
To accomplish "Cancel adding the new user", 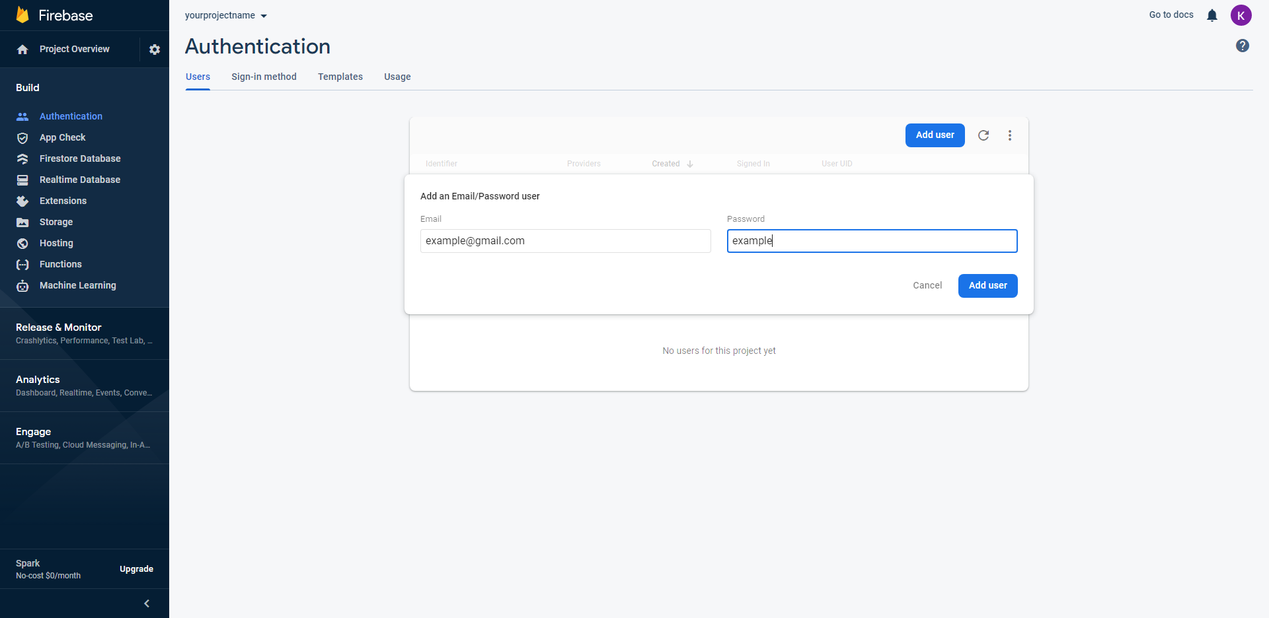I will (x=927, y=285).
